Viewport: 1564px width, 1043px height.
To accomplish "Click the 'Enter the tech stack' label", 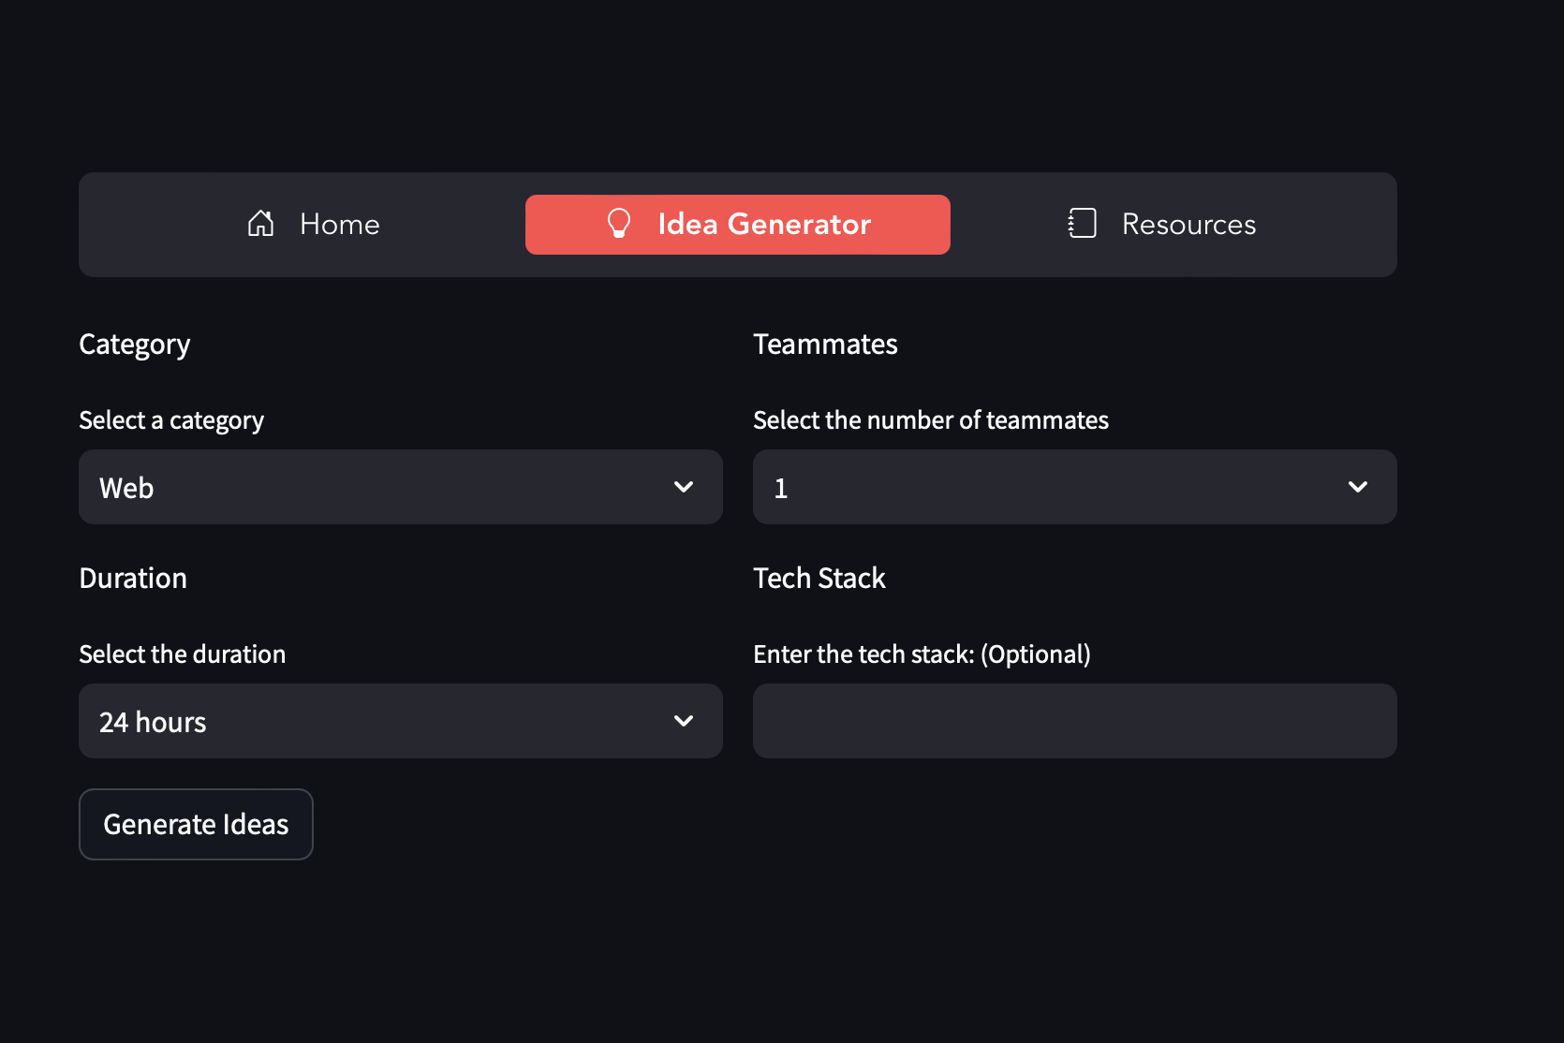I will point(922,654).
